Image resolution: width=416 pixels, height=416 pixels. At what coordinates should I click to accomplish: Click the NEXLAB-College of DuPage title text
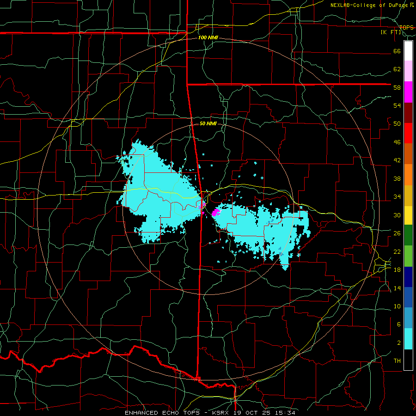pyautogui.click(x=368, y=5)
